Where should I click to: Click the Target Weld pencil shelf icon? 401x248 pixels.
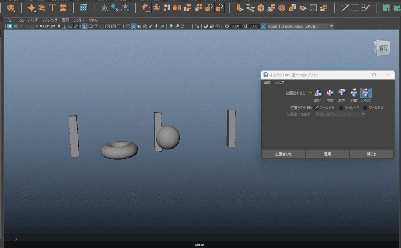(x=366, y=8)
